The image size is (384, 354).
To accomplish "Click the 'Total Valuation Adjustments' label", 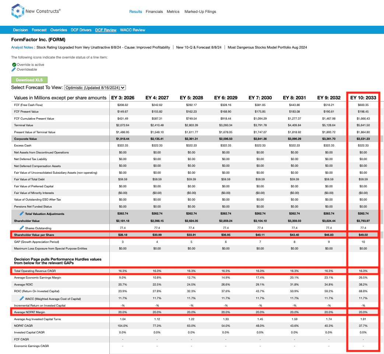I will pyautogui.click(x=45, y=214).
